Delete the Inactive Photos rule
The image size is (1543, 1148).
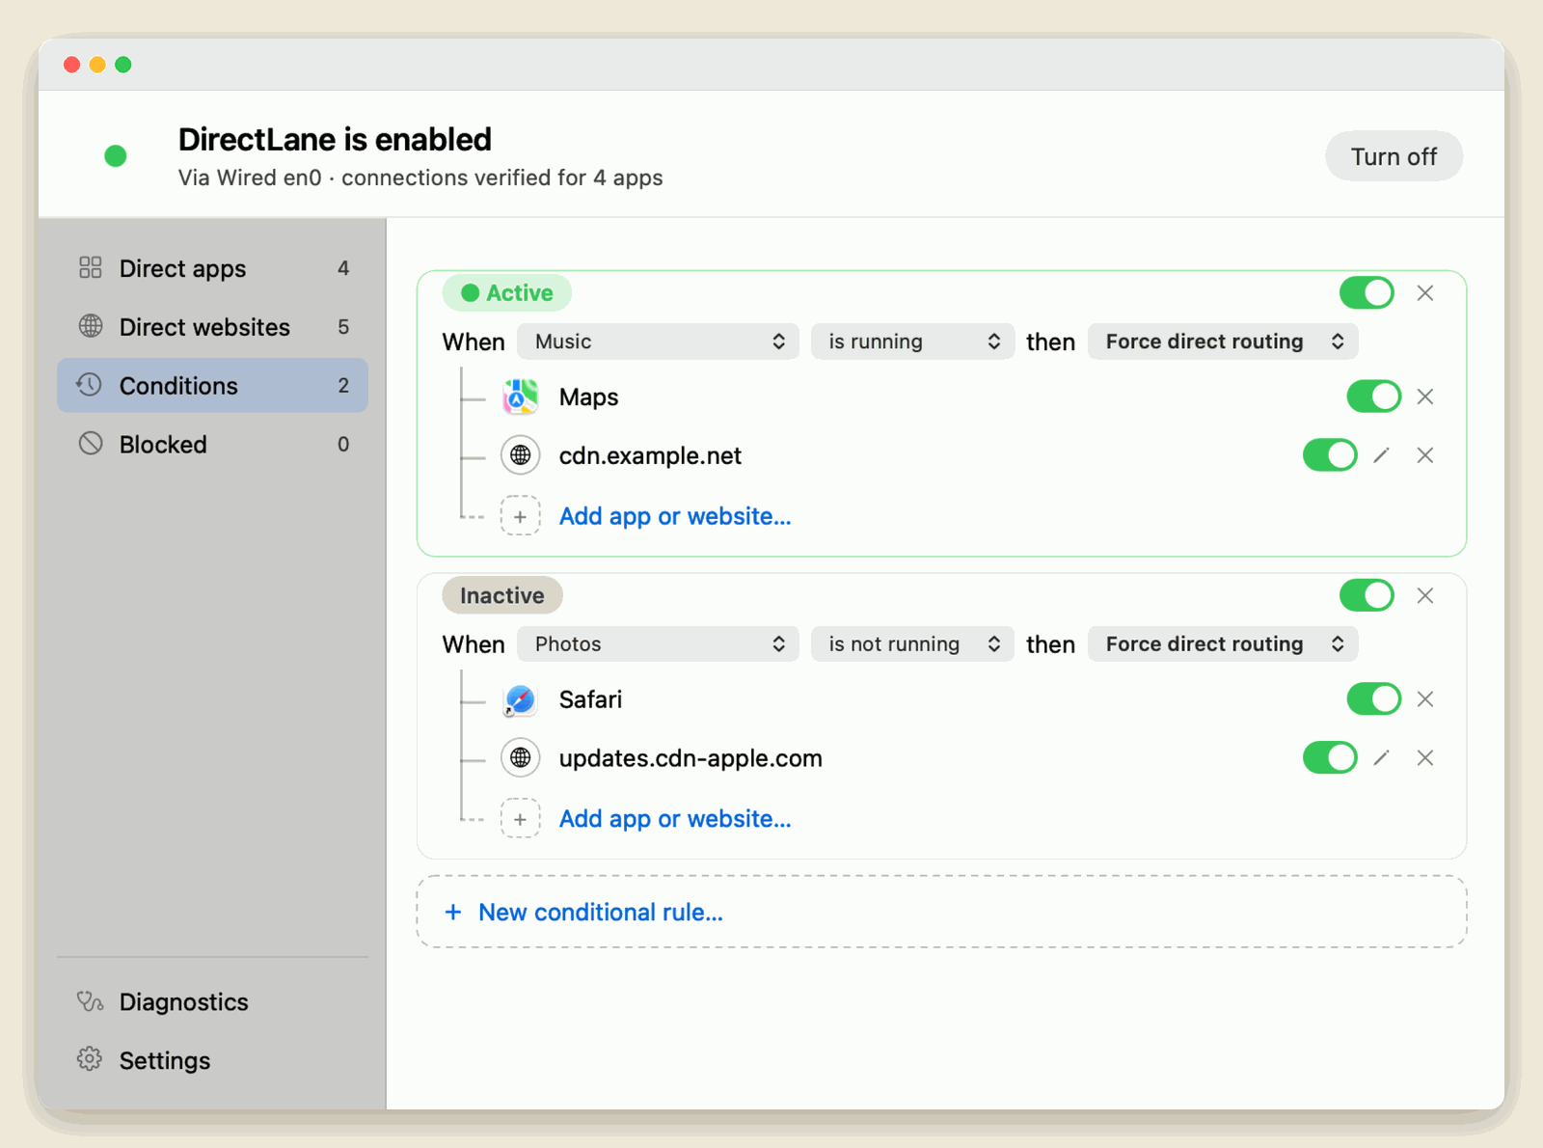tap(1425, 596)
